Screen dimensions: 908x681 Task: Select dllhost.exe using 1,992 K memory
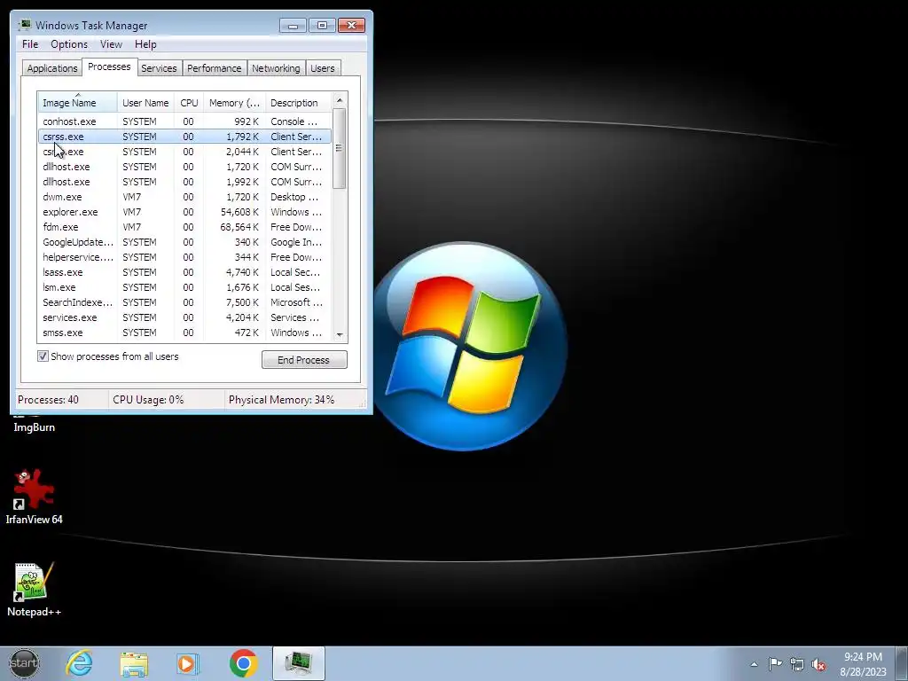click(184, 182)
